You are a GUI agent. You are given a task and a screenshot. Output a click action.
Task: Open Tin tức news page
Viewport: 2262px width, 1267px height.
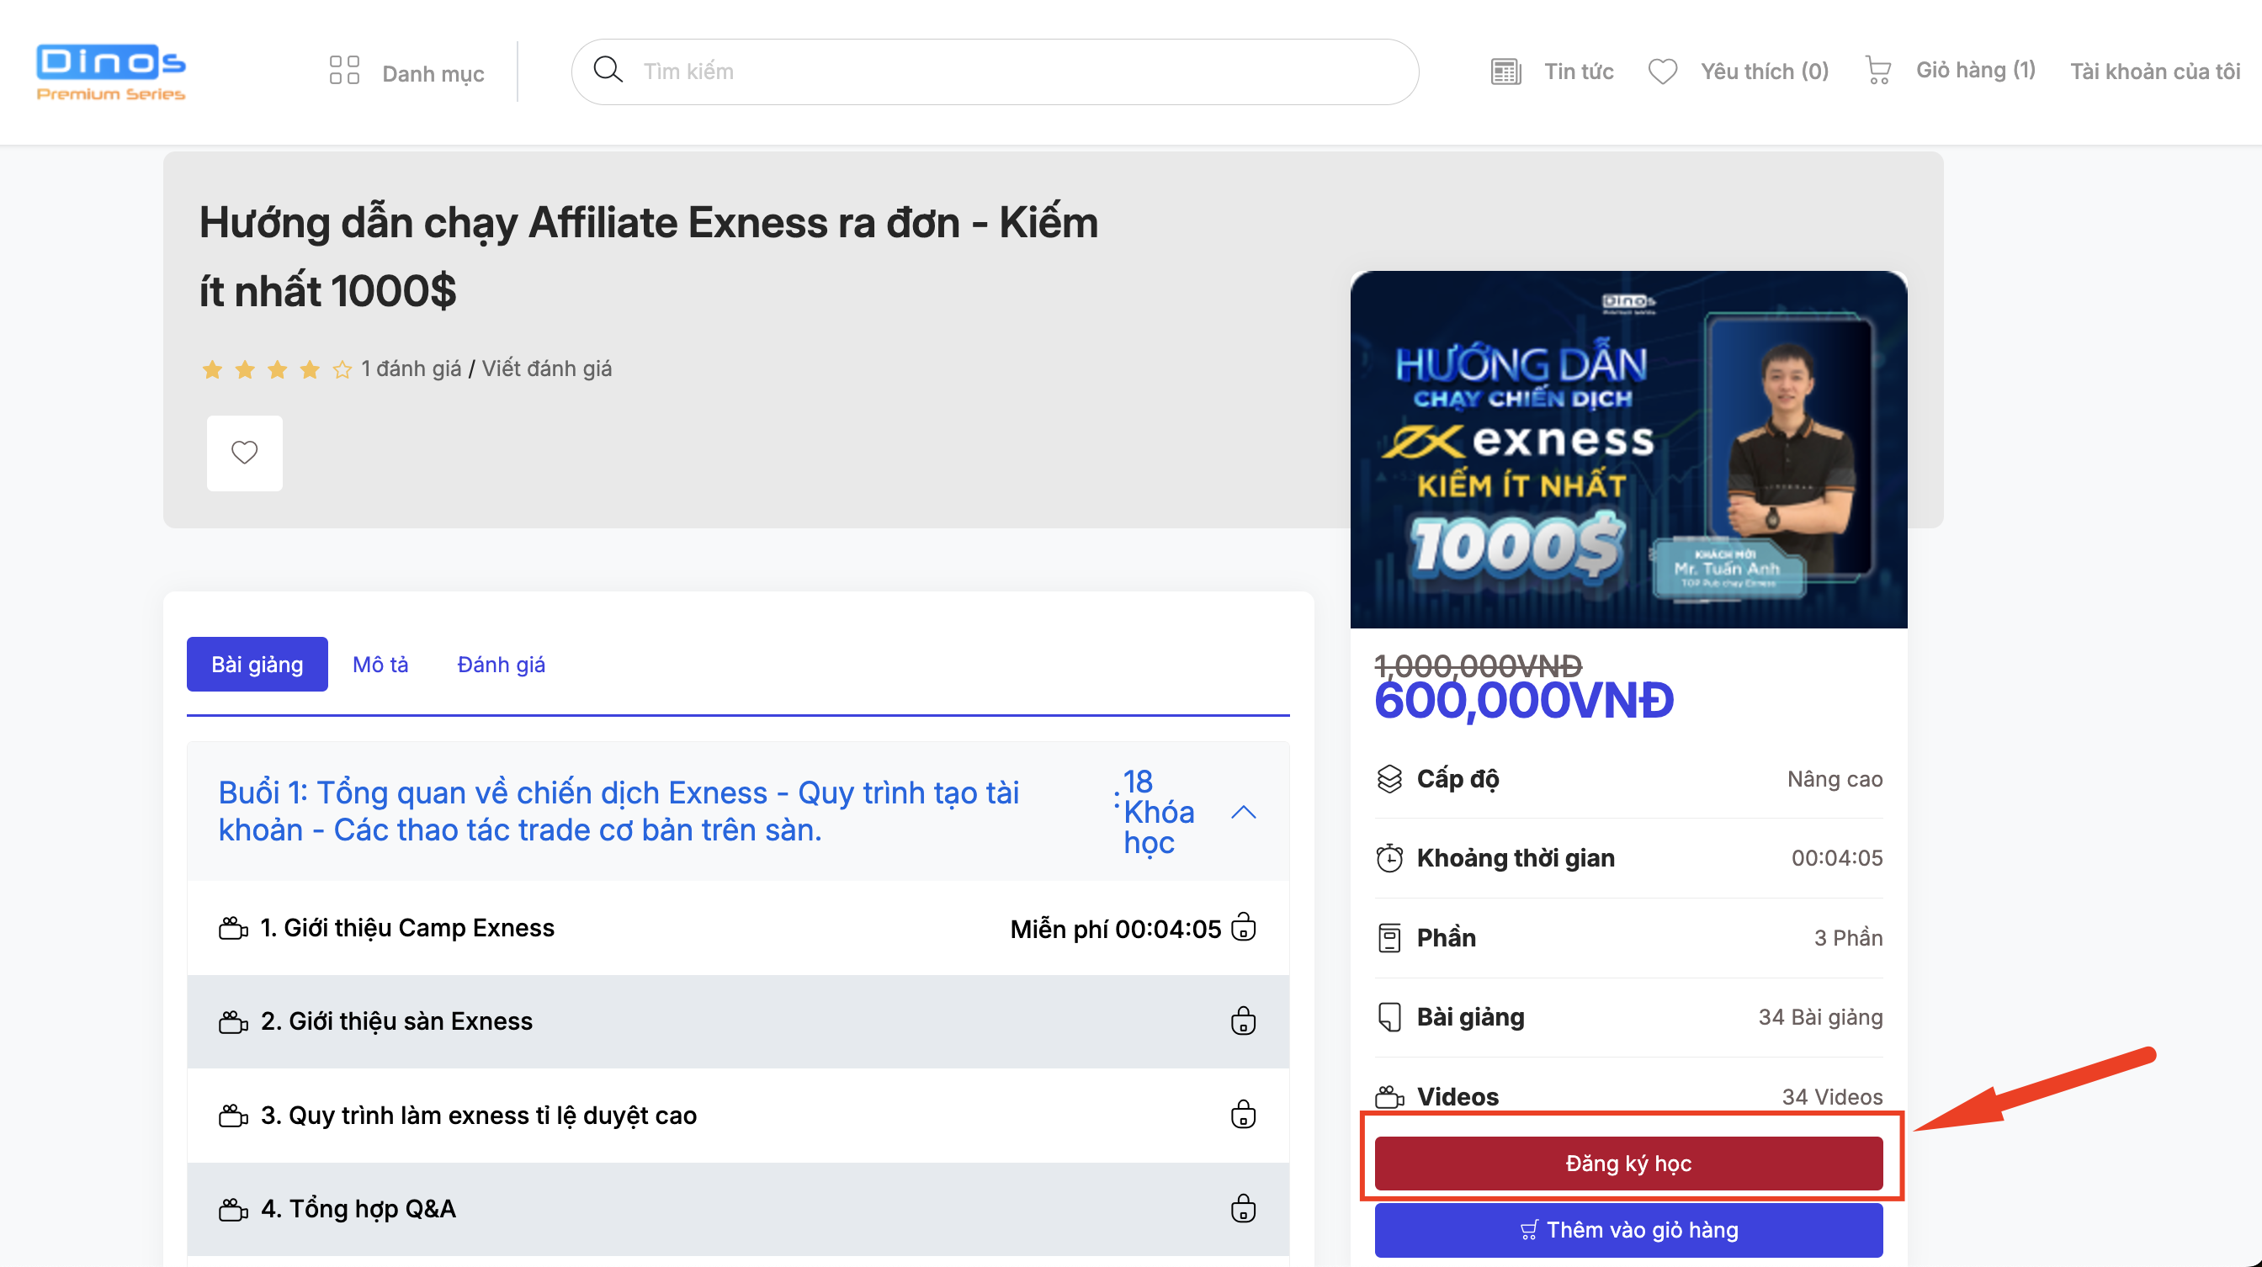coord(1578,72)
